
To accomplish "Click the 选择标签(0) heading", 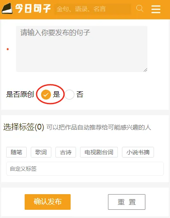I will pos(23,127).
